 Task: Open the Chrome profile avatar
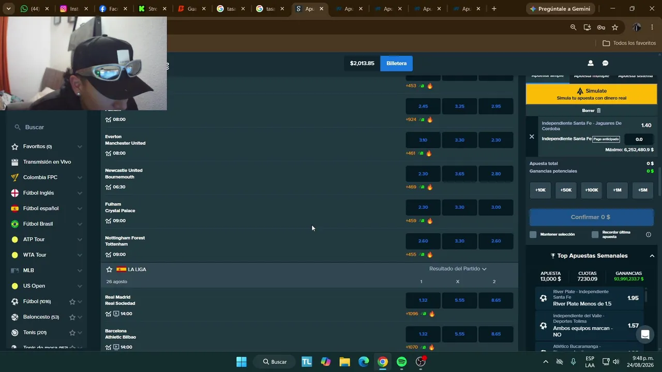637,27
